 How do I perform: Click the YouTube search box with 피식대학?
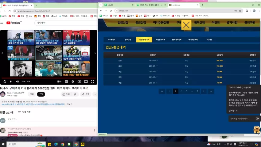[x=66, y=23]
